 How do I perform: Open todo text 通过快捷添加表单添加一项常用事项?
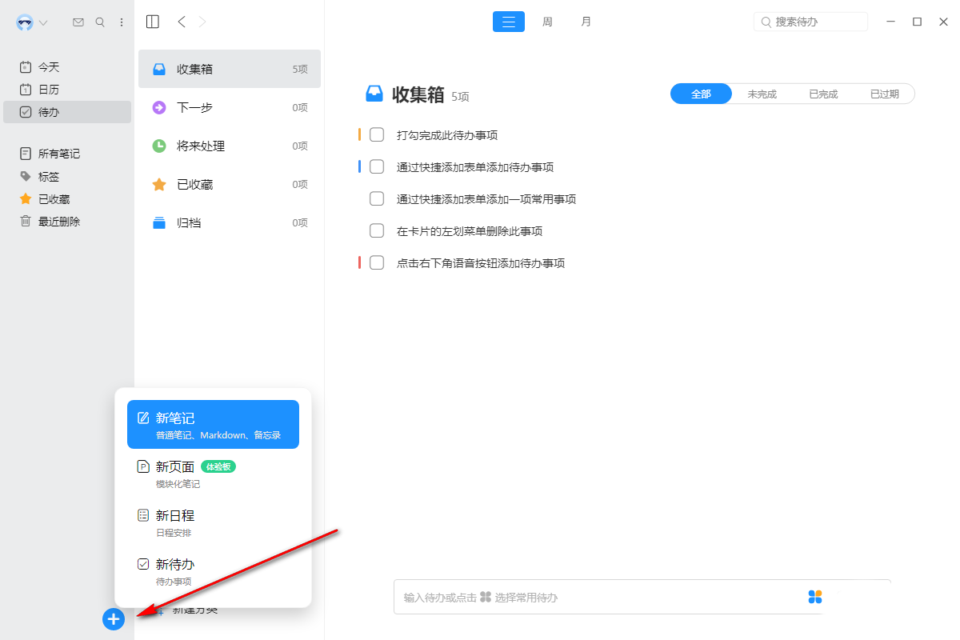(486, 199)
